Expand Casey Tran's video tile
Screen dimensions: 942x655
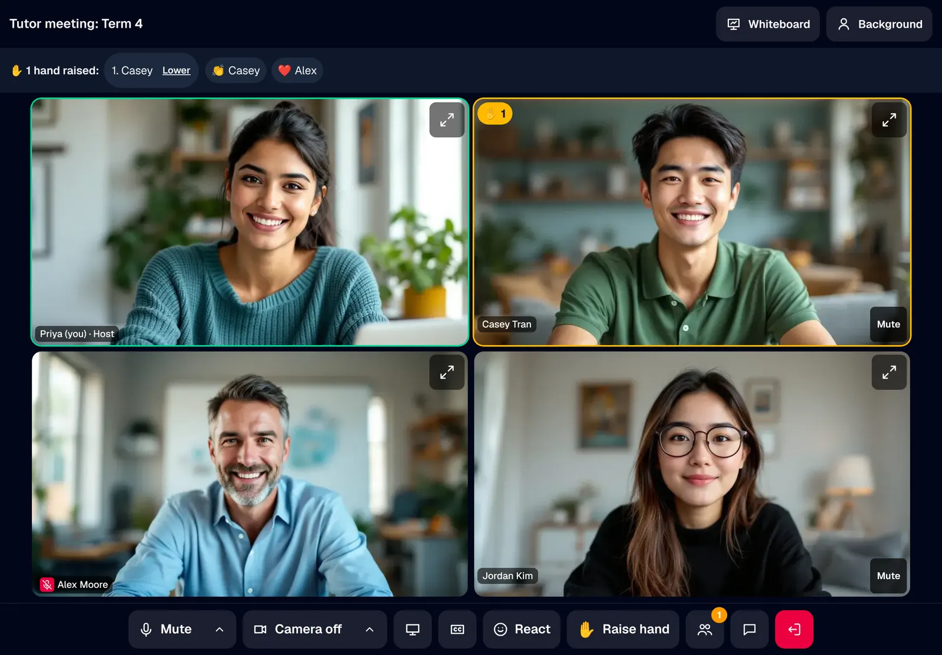889,120
